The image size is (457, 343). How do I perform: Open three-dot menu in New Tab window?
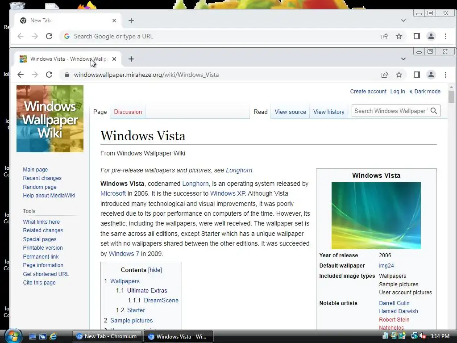[445, 36]
